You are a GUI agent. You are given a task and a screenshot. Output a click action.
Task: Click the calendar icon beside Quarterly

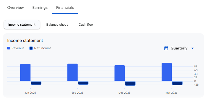[x=166, y=48]
